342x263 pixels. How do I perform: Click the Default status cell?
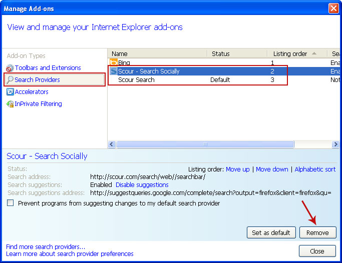220,80
